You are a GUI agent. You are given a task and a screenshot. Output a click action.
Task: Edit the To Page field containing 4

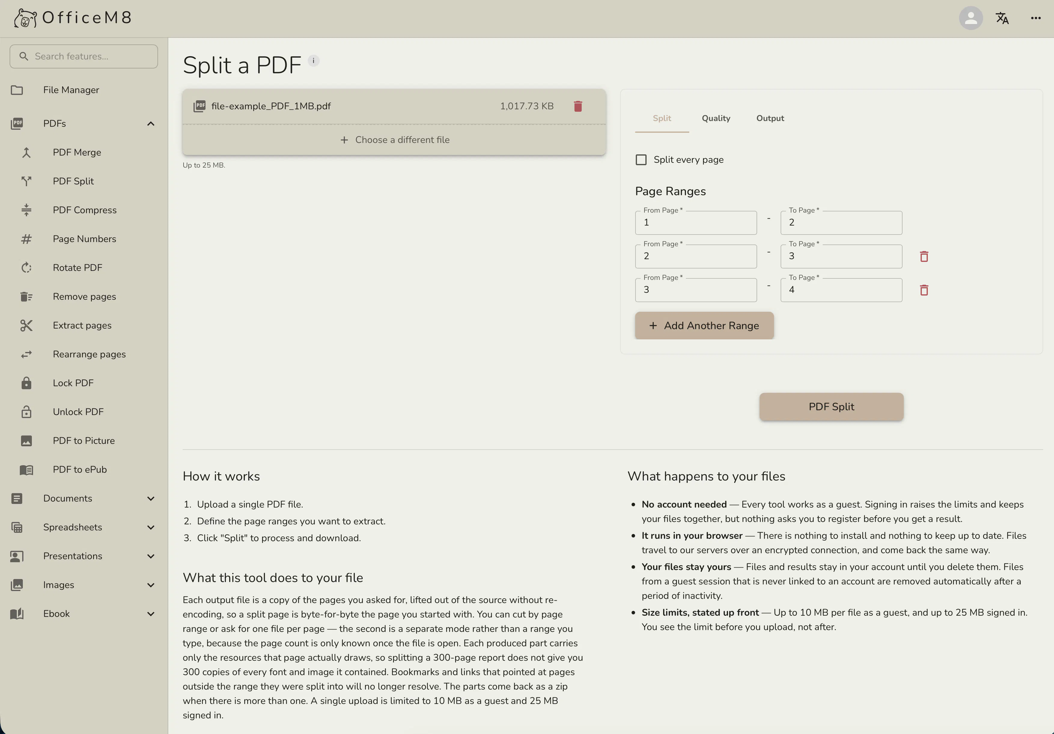tap(841, 290)
